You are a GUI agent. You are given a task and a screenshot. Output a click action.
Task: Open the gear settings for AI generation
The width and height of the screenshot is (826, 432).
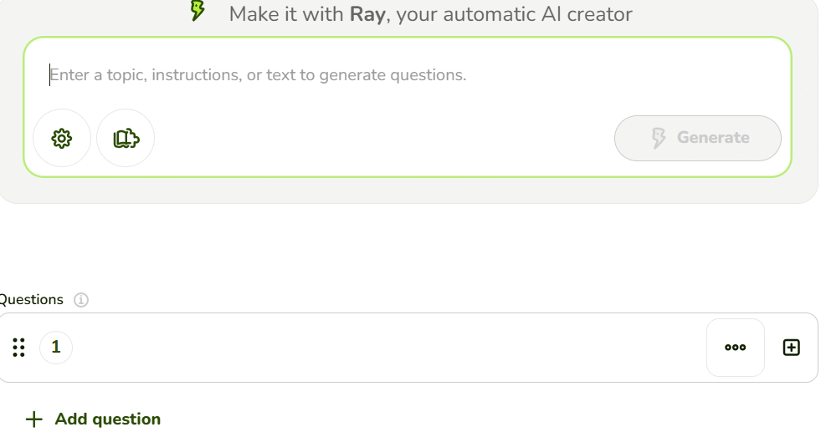62,139
